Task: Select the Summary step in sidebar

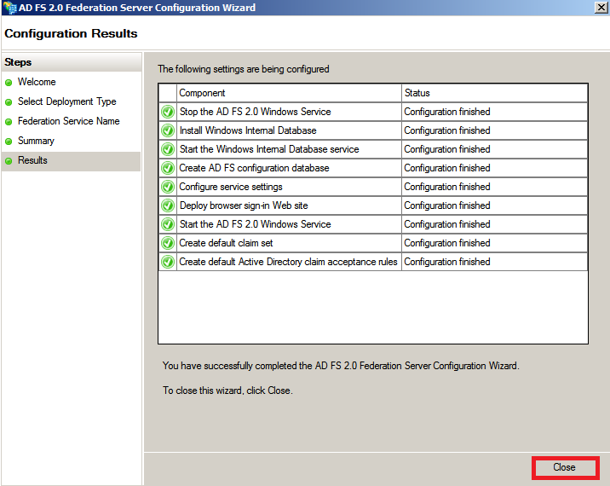Action: [36, 141]
